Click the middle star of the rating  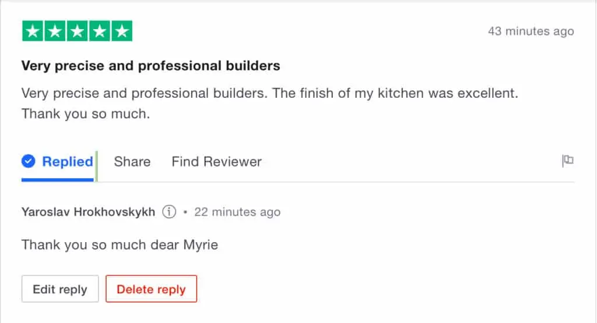tap(77, 31)
